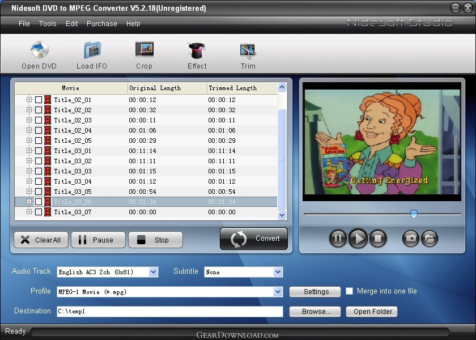This screenshot has width=476, height=340.
Task: Open the Purchase menu
Action: tap(101, 24)
